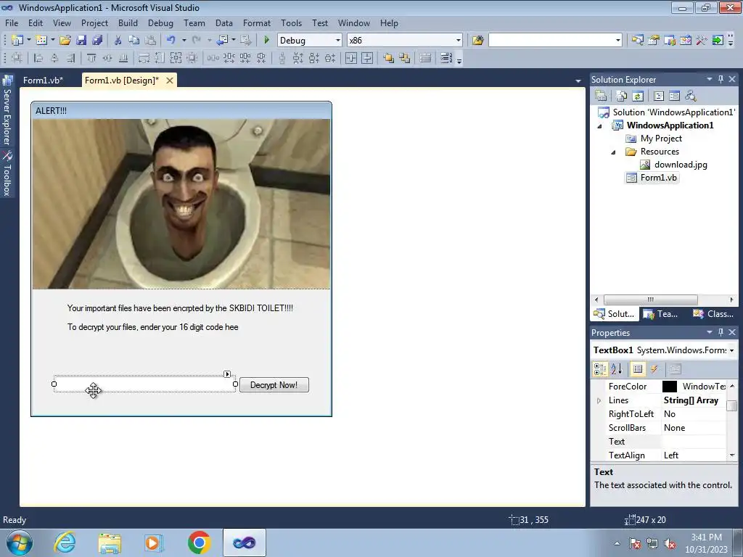Image resolution: width=743 pixels, height=557 pixels.
Task: Collapse the Resources folder node
Action: point(613,152)
